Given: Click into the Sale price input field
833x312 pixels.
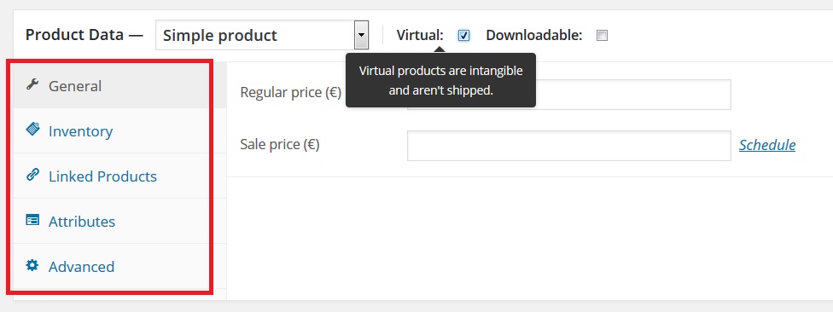Looking at the screenshot, I should 569,146.
